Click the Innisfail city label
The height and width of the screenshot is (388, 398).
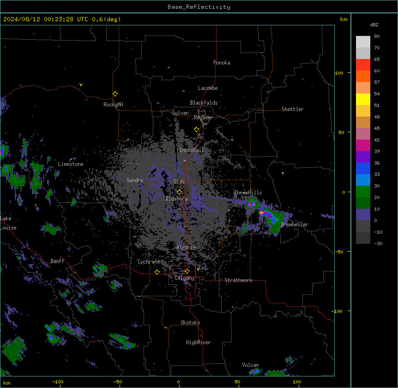[x=192, y=150]
